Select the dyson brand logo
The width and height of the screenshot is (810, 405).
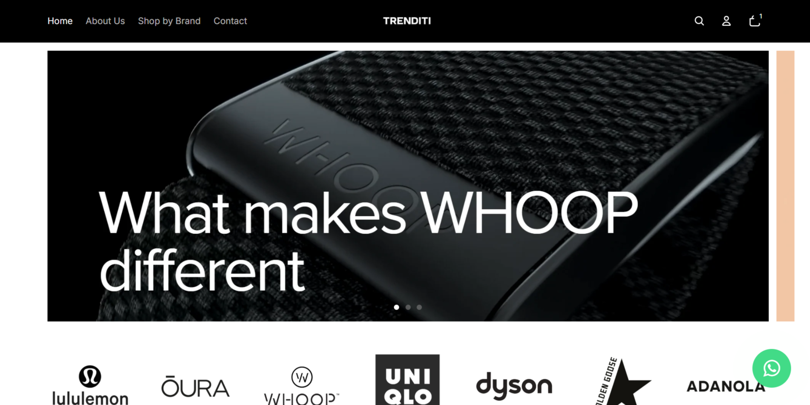coord(514,385)
